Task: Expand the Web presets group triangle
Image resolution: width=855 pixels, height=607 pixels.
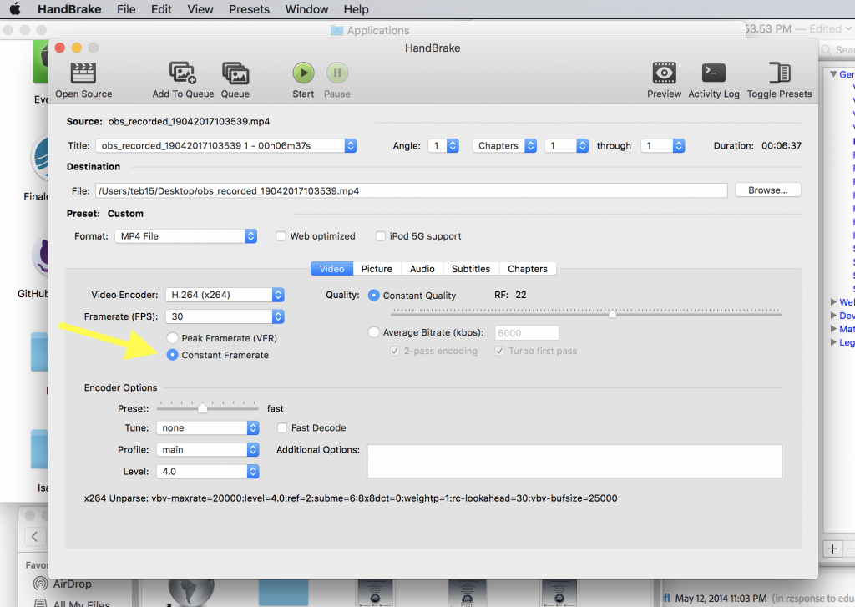Action: coord(833,301)
